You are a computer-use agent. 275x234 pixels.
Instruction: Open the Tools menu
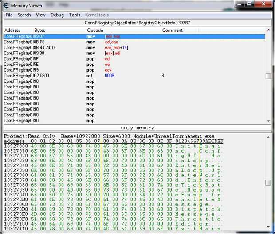tap(75, 15)
